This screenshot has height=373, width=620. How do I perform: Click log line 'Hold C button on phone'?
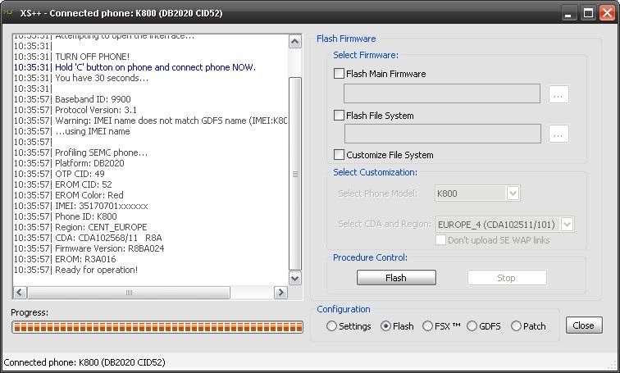coord(134,67)
